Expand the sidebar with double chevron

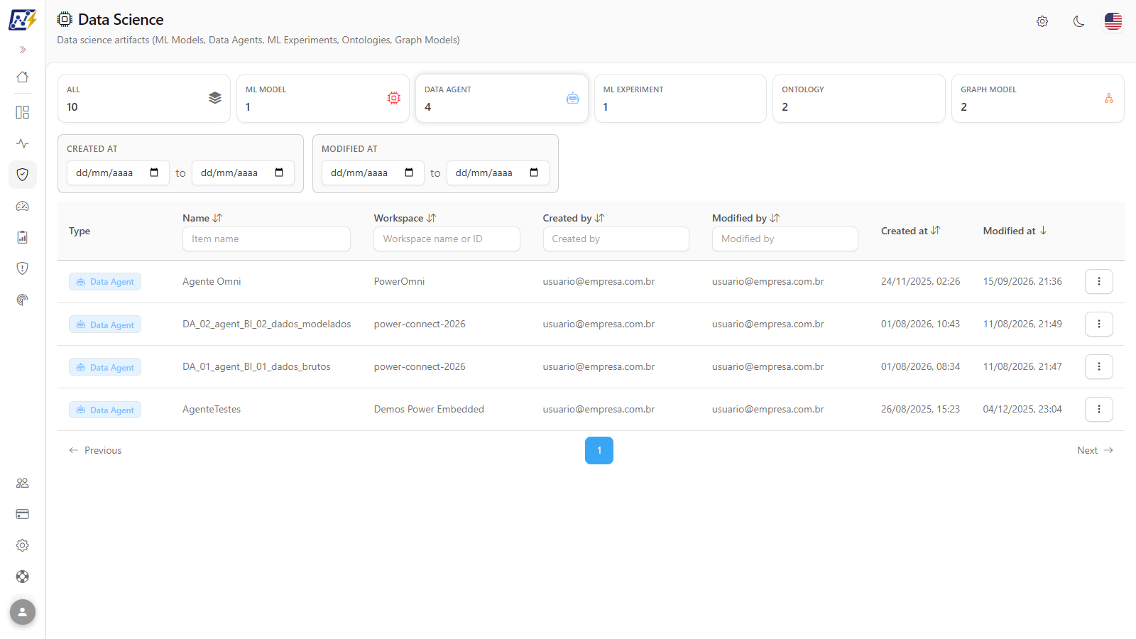[23, 50]
